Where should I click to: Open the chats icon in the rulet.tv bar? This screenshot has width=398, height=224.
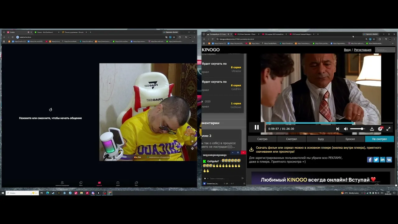point(136,184)
